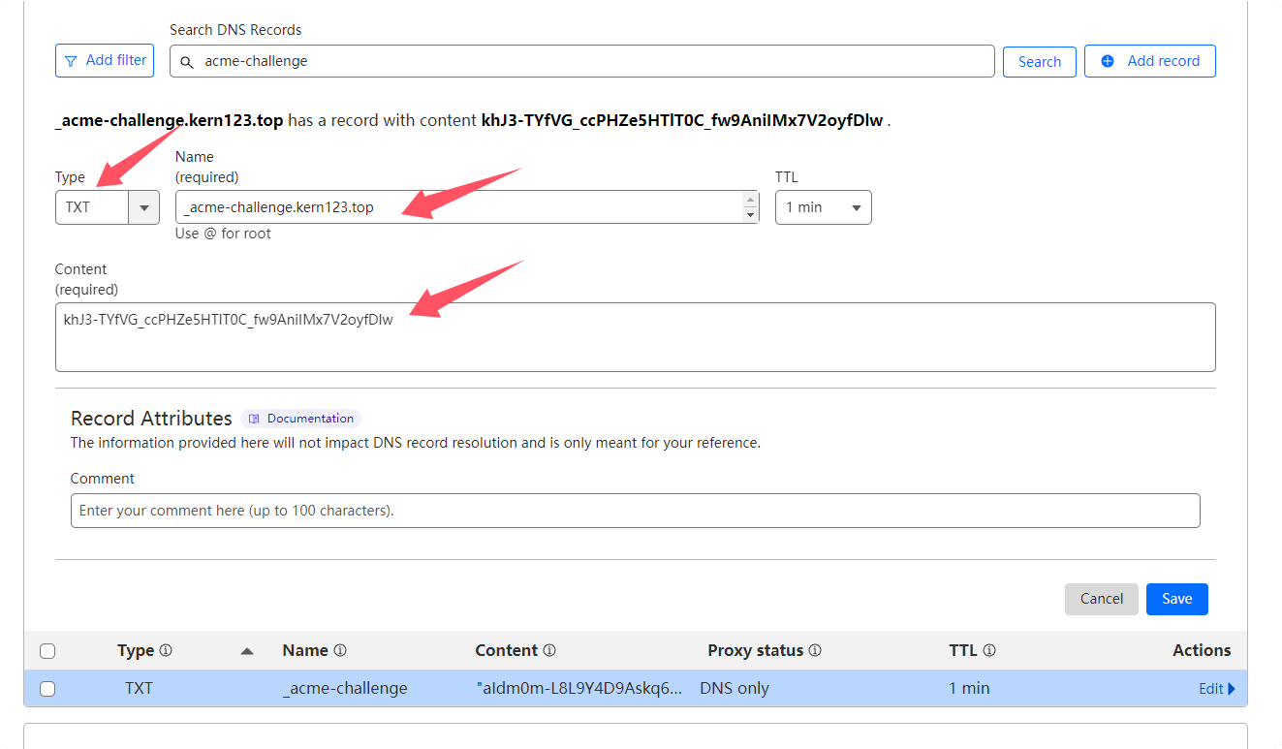Sort records using the Type column arrow
The image size is (1282, 749).
[247, 651]
